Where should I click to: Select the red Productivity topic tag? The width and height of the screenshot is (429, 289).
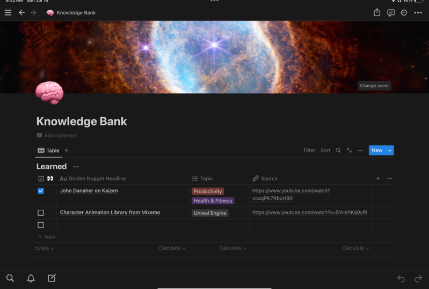208,191
